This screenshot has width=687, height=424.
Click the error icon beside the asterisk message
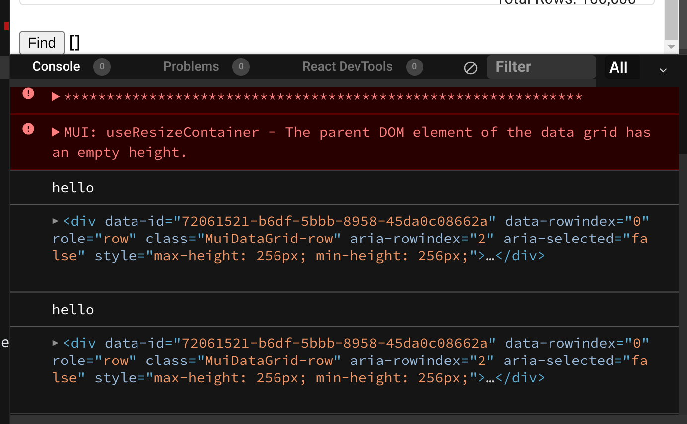pyautogui.click(x=28, y=93)
